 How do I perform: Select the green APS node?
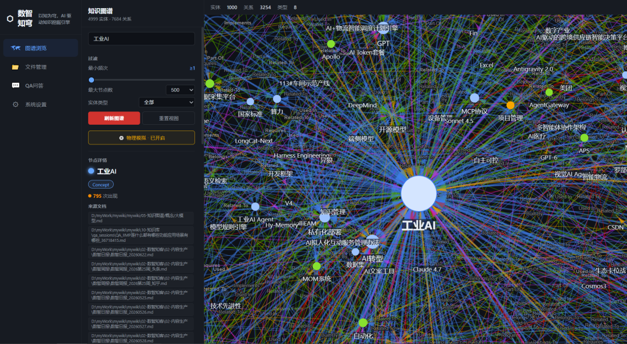[584, 138]
